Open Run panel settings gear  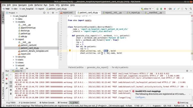point(187,71)
